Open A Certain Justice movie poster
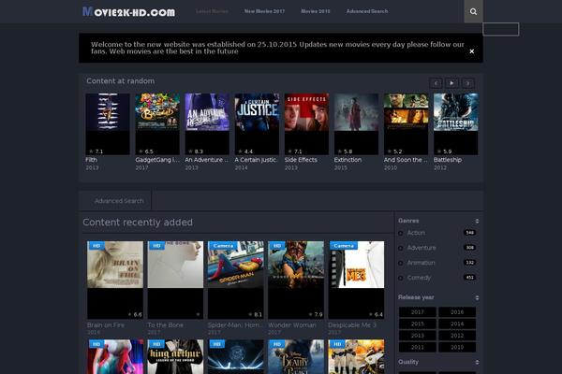The height and width of the screenshot is (374, 562). coord(257,123)
